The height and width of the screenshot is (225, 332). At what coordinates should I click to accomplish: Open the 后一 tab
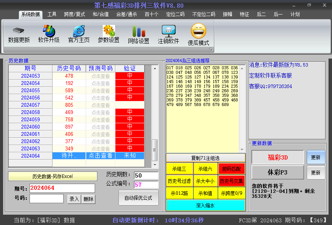tap(278, 15)
